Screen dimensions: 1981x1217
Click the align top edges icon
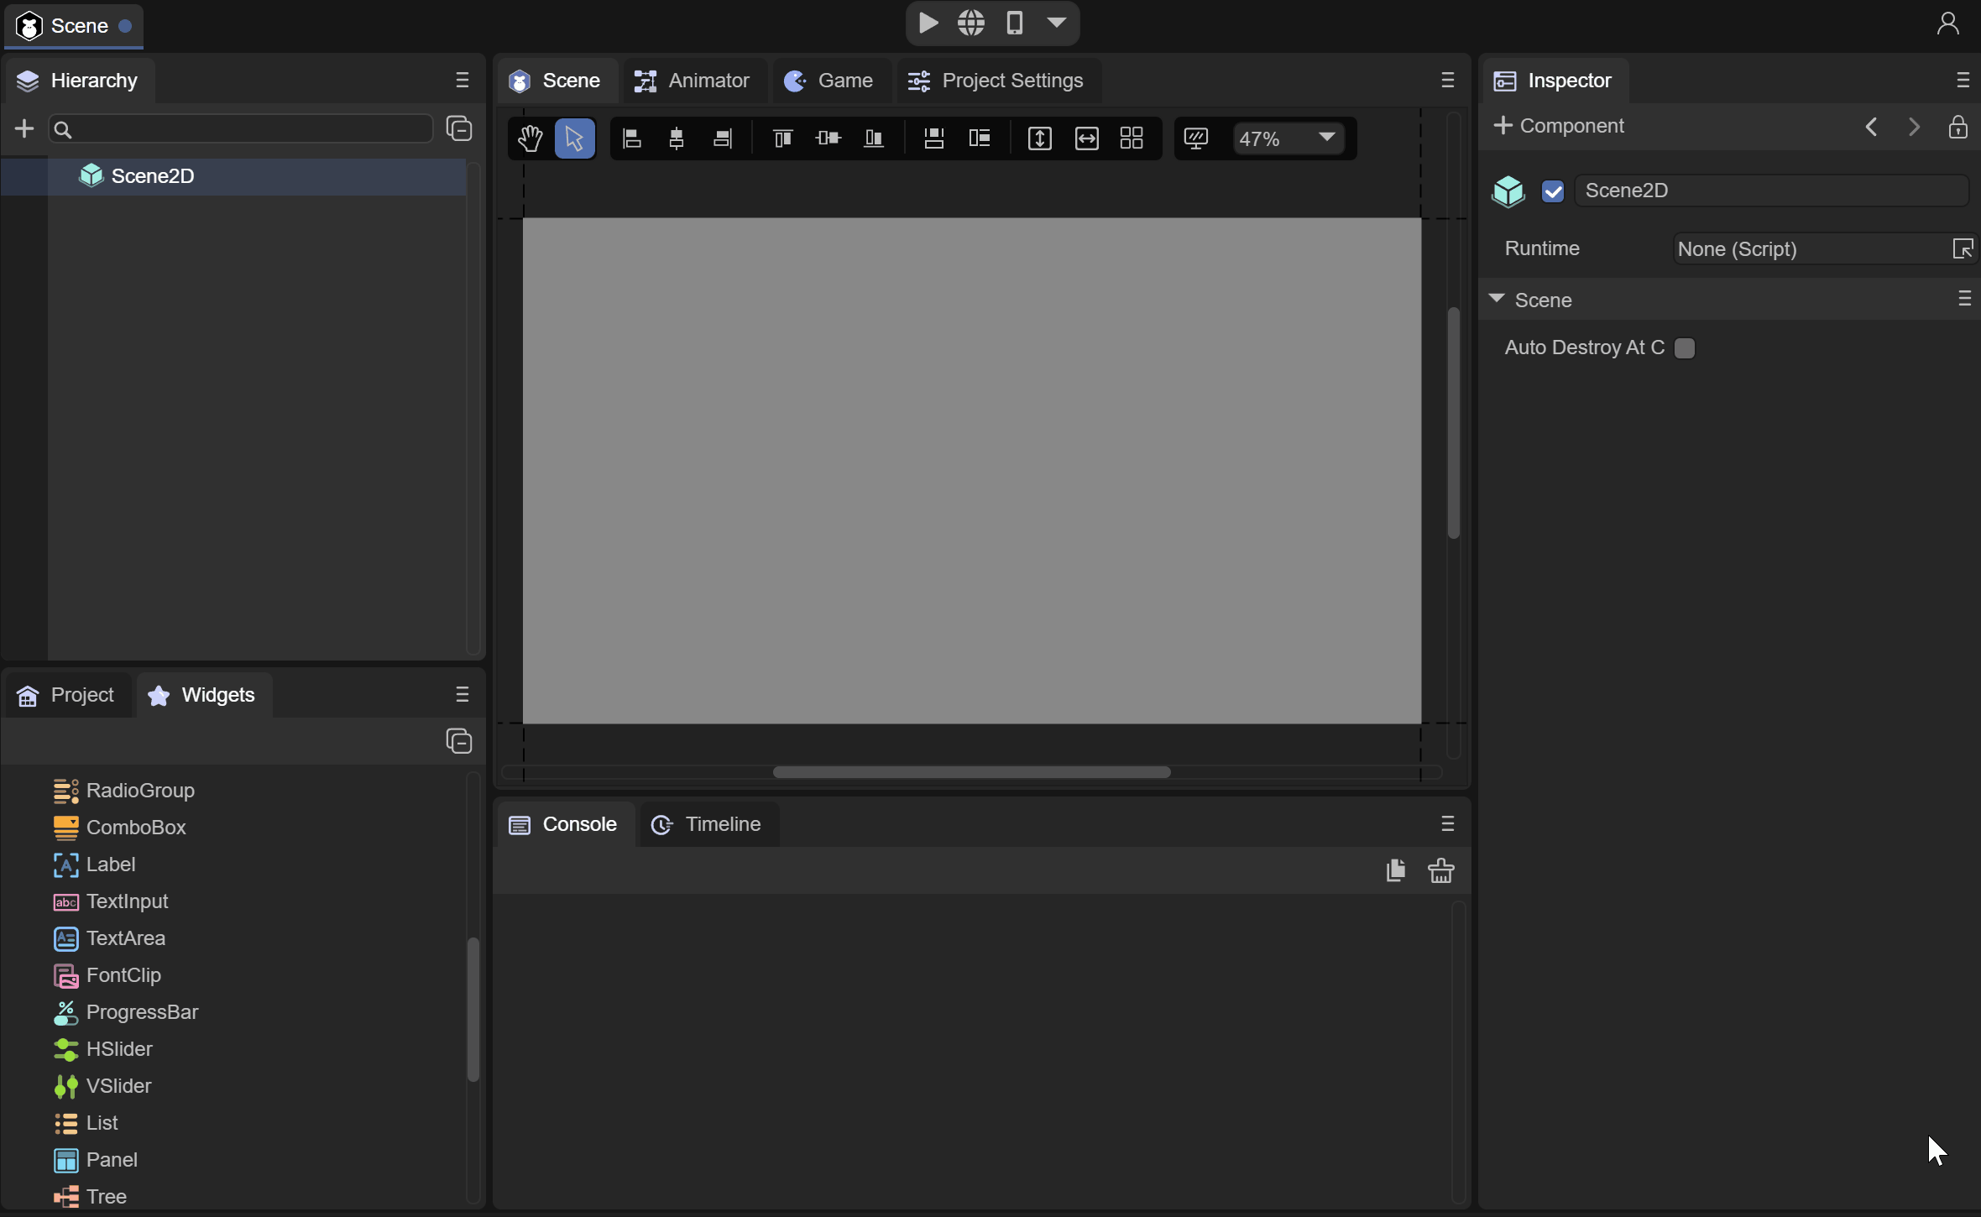[782, 138]
